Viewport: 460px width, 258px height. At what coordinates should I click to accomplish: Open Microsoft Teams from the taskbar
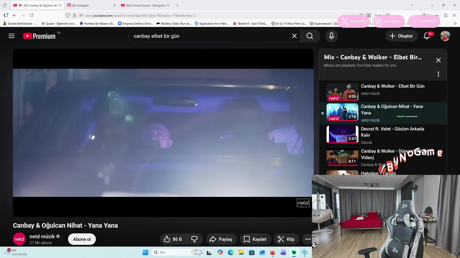283,252
